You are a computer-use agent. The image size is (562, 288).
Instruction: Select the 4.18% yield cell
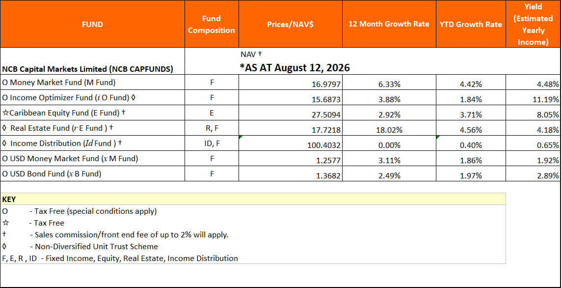coord(534,128)
